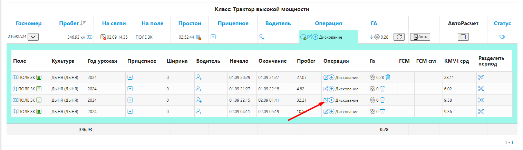Click the pagination text 1 - 1
The width and height of the screenshot is (523, 150).
coord(509,142)
